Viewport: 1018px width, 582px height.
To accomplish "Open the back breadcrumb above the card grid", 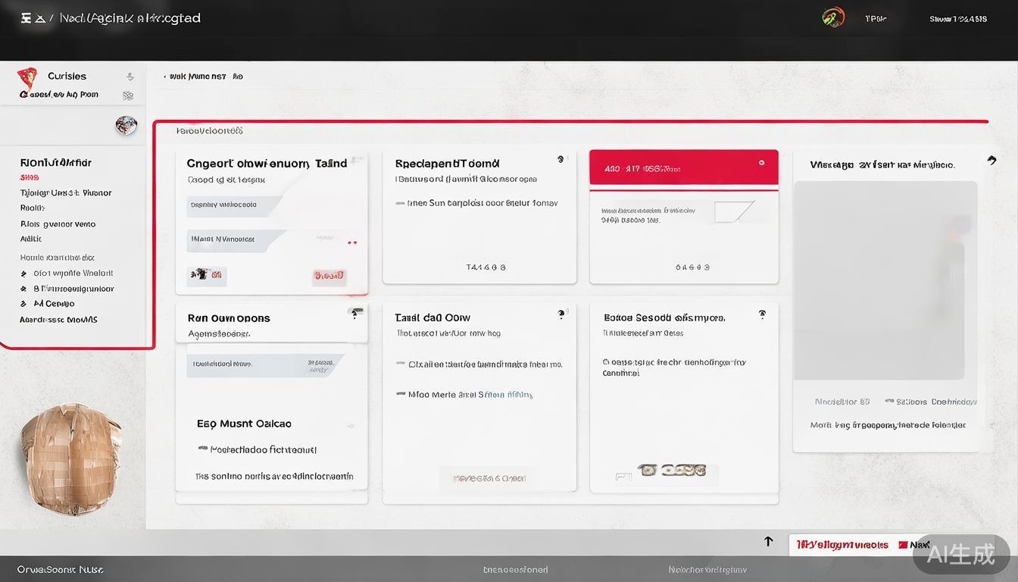I will (x=165, y=77).
